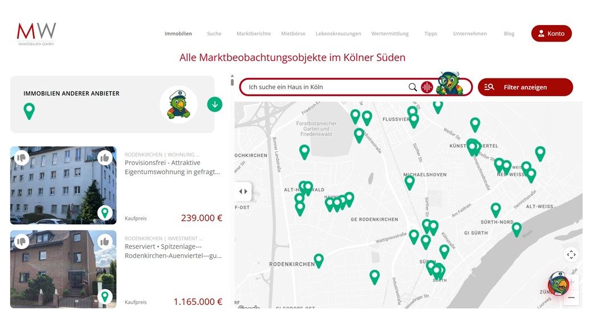Screen dimensions: 594x334
Task: Open the brick house listing photo
Action: pyautogui.click(x=63, y=269)
